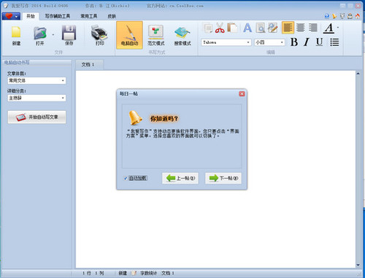Image resolution: width=365 pixels, height=278 pixels.
Task: Toggle Underline formatting
Action: click(319, 42)
